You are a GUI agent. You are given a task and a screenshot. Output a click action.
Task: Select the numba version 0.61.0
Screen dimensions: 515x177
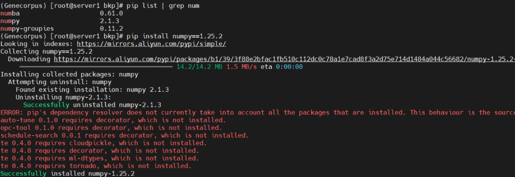tap(111, 13)
